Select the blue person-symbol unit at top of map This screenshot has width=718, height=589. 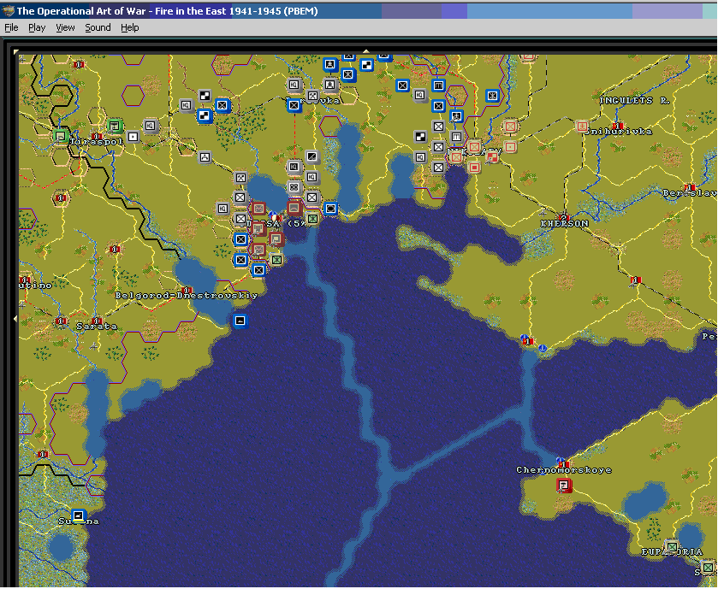click(329, 64)
